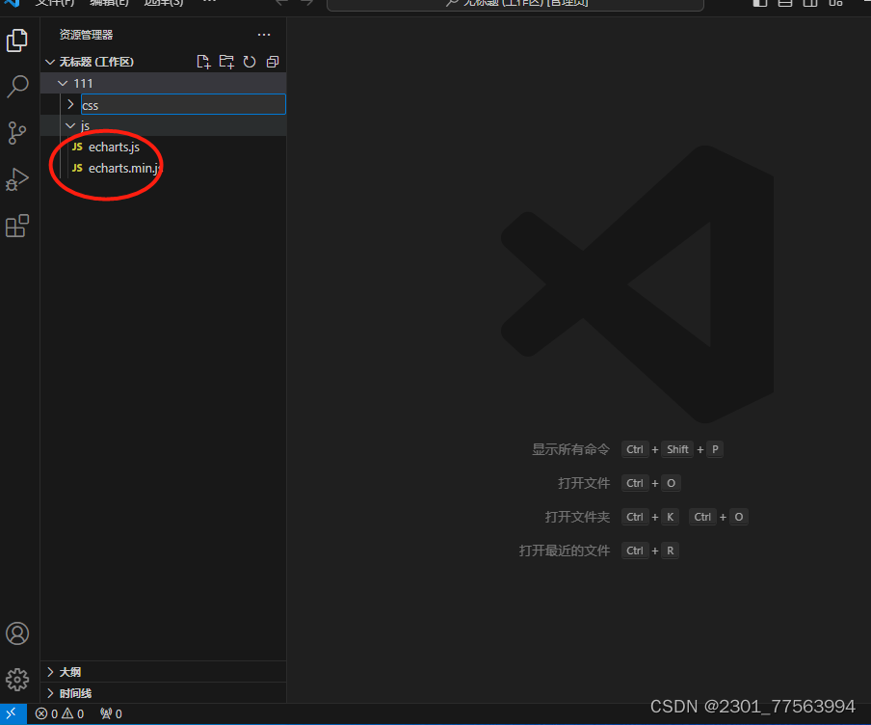871x725 pixels.
Task: Click the Explorer more actions ellipsis
Action: [x=264, y=35]
